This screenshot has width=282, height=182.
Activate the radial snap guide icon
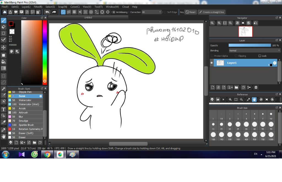(85, 12)
